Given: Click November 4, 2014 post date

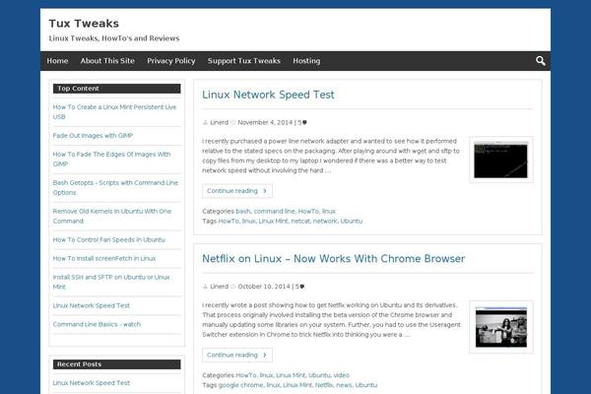Looking at the screenshot, I should [x=265, y=122].
